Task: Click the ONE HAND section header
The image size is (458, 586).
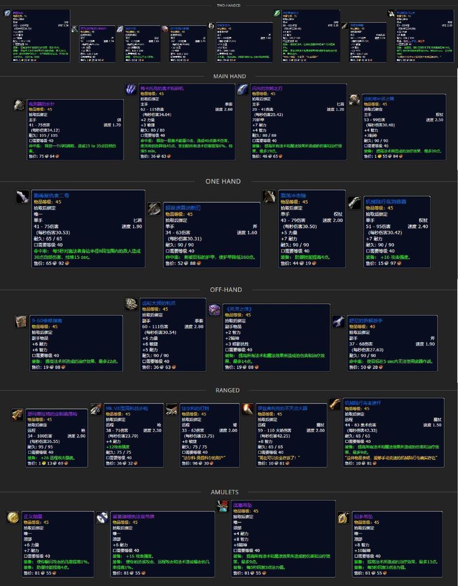Action: (223, 181)
